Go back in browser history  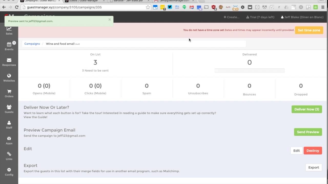pos(4,7)
